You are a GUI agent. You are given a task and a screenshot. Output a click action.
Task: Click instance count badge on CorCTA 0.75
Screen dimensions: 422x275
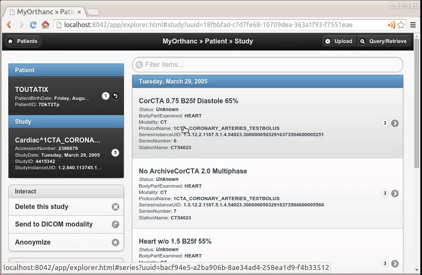tap(385, 123)
